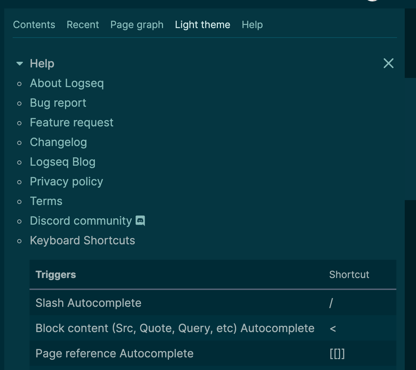The image size is (416, 370).
Task: Open the Logseq Blog link
Action: pos(63,162)
